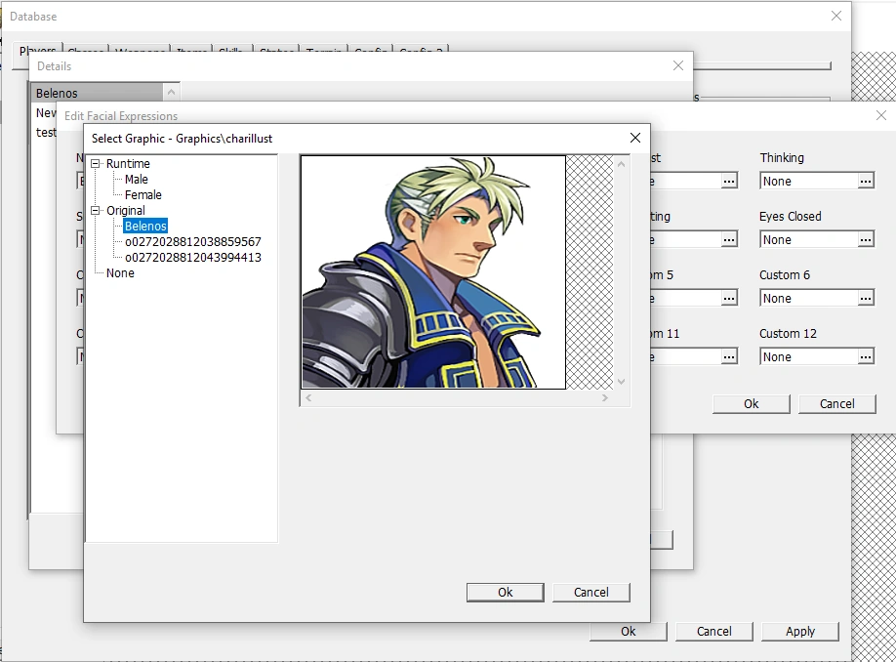
Task: Select Female in graphic tree
Action: coord(143,195)
